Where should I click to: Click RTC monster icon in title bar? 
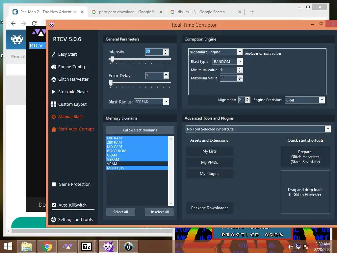point(52,24)
